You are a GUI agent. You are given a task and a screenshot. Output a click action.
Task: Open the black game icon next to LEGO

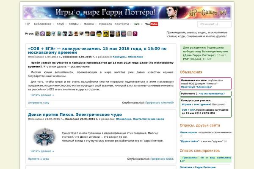point(112,34)
